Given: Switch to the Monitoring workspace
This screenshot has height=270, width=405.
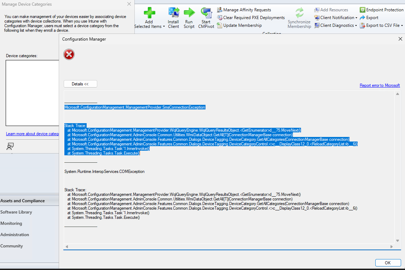Looking at the screenshot, I should (29, 223).
